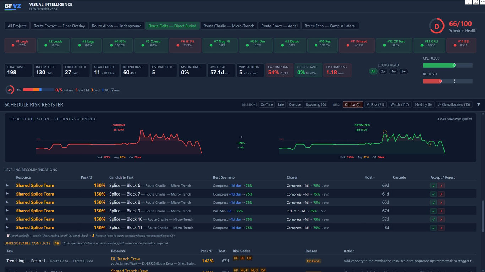Screen dimensions: 485x272
Task: Toggle the Overallocated (15) risk filter
Action: [454, 104]
